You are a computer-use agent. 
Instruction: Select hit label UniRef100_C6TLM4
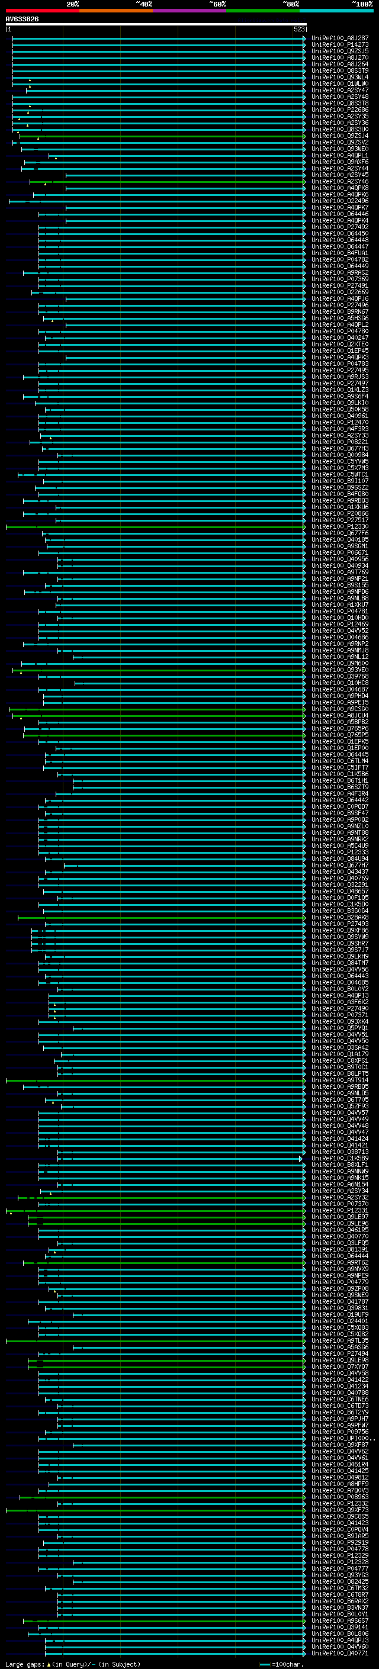340,761
